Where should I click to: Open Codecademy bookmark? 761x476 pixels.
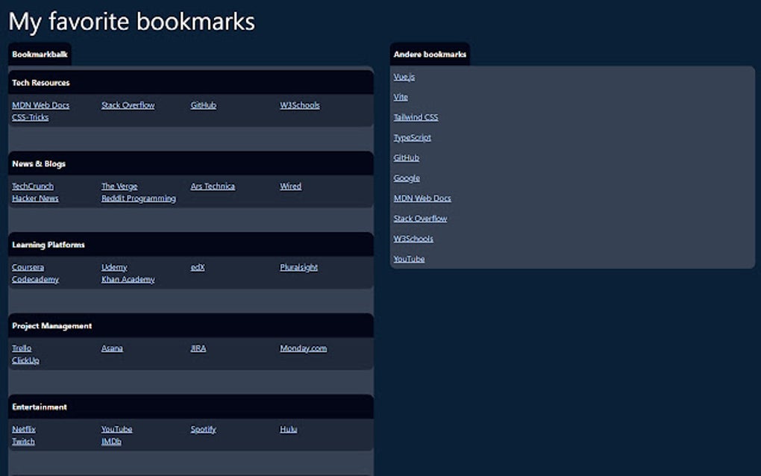[x=35, y=280]
